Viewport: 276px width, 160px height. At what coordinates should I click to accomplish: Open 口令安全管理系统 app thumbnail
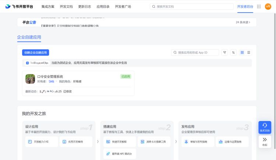click(x=30, y=79)
